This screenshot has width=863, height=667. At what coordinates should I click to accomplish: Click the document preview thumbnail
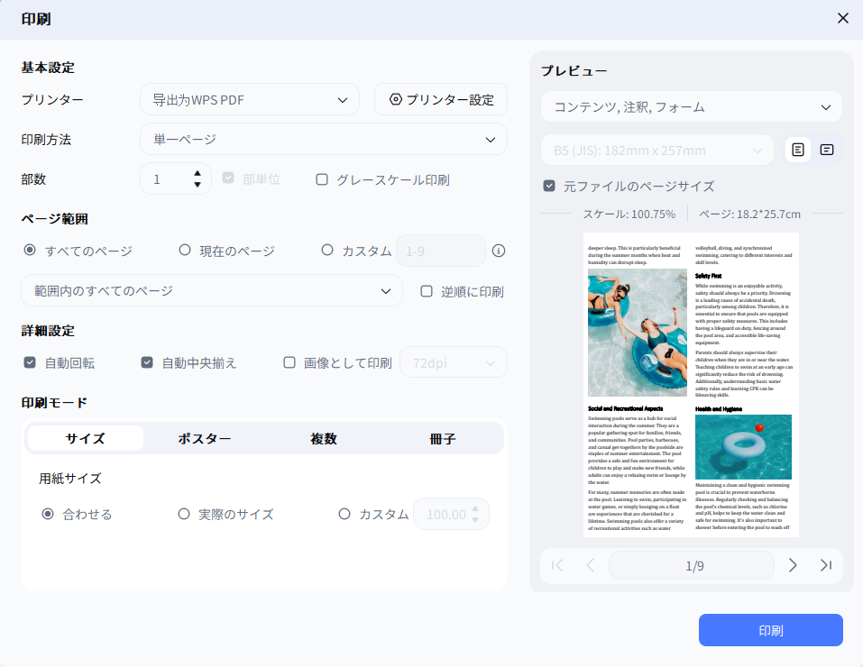692,385
